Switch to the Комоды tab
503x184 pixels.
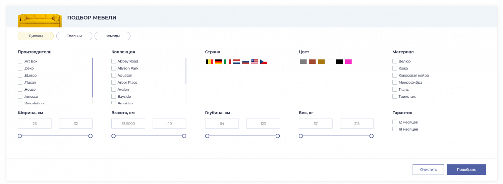coord(112,36)
